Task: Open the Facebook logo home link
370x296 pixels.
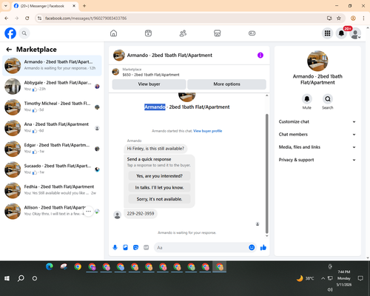Action: tap(10, 33)
